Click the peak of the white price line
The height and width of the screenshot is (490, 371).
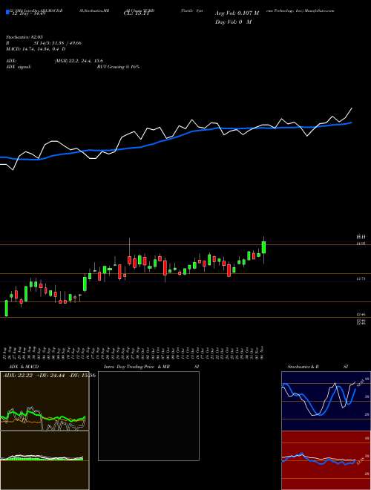tap(352, 108)
